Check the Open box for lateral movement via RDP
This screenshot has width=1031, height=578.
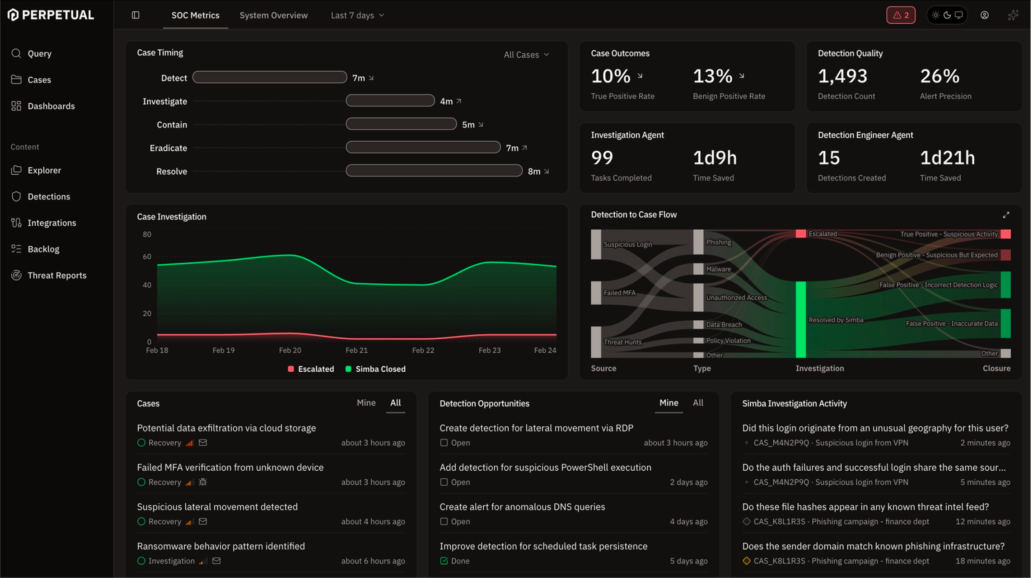point(444,443)
